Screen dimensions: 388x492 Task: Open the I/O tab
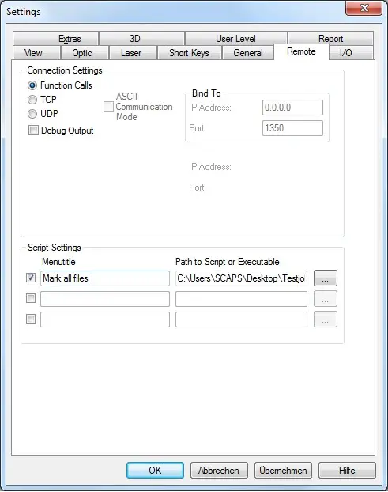[x=352, y=53]
